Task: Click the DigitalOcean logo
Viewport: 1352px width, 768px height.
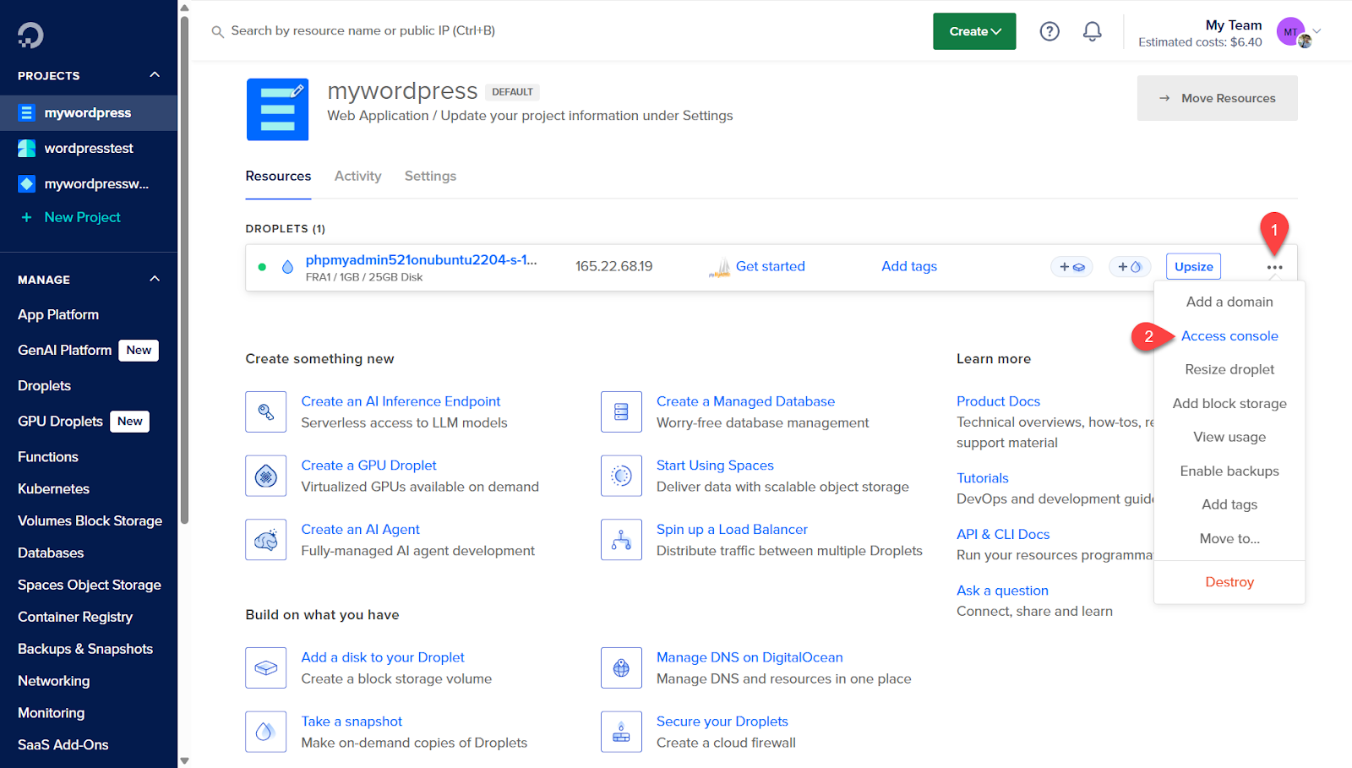Action: tap(30, 35)
